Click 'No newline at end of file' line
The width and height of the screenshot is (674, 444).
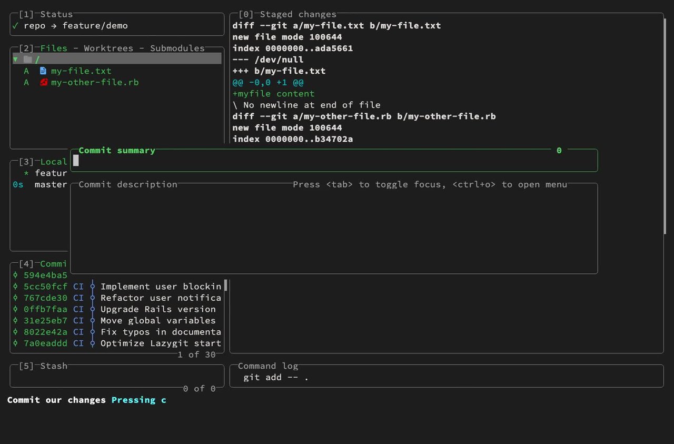pos(306,105)
